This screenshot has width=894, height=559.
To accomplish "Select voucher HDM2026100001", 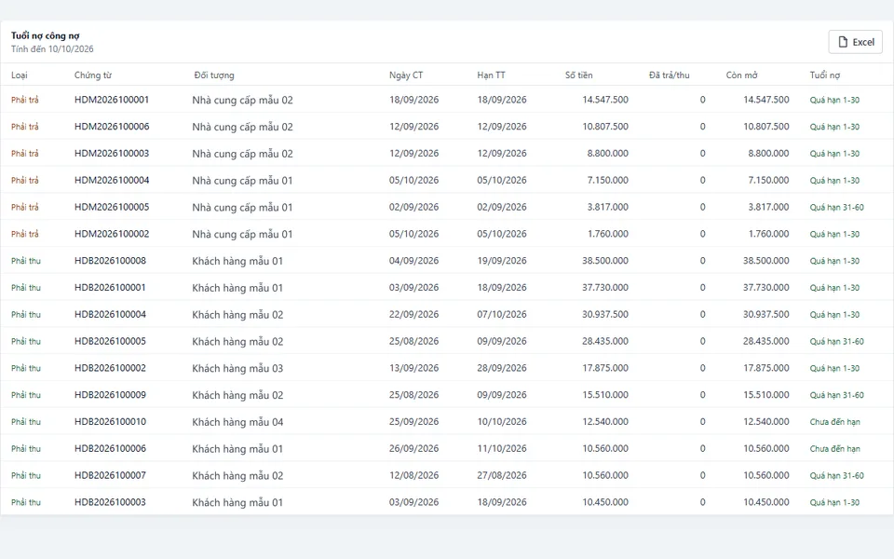I will [112, 100].
